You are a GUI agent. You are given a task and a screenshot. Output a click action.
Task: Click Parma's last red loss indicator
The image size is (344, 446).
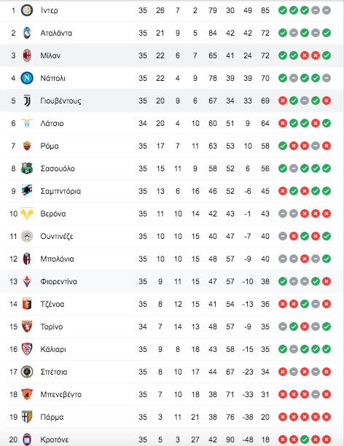click(x=327, y=417)
